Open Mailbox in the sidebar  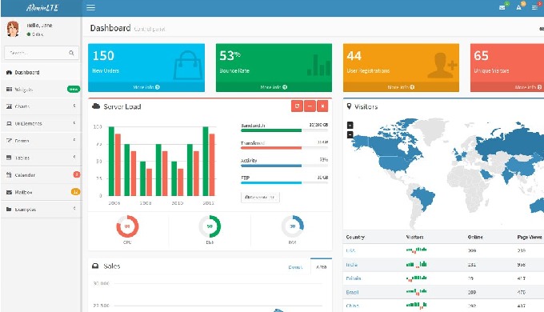point(41,192)
